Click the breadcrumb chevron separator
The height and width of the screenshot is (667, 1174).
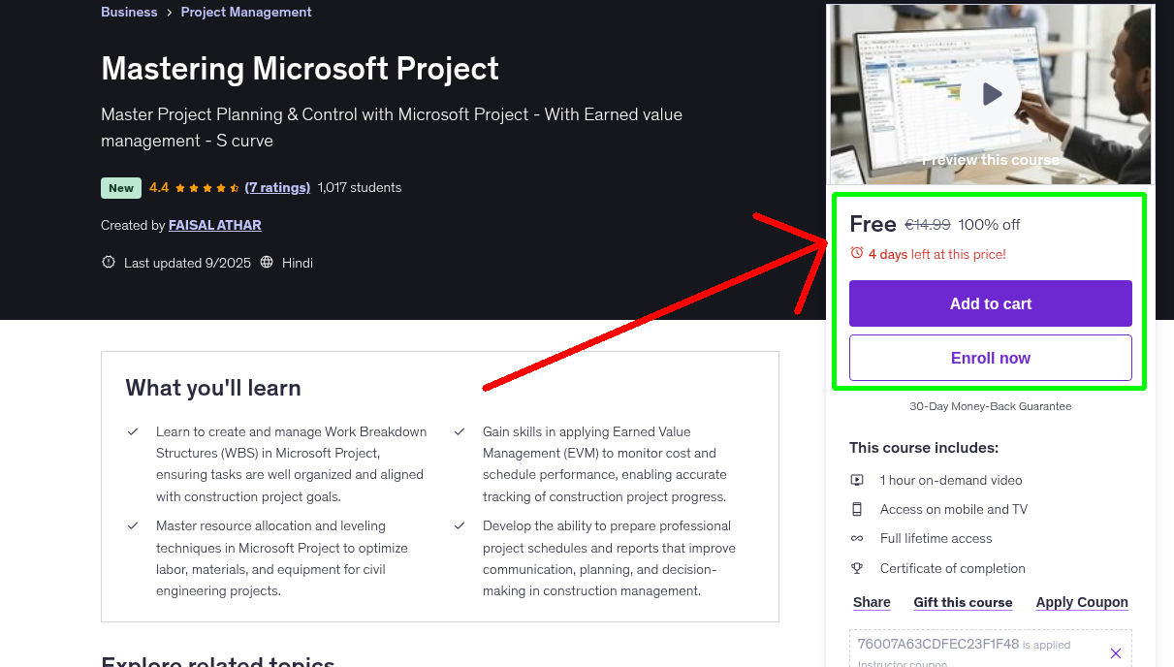pyautogui.click(x=169, y=13)
